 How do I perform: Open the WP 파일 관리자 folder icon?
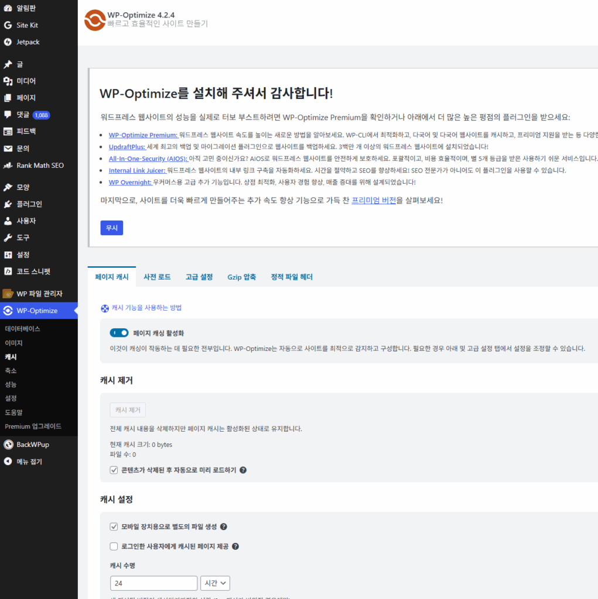point(8,294)
